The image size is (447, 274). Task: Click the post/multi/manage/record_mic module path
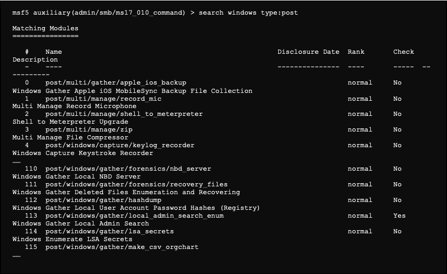click(103, 99)
